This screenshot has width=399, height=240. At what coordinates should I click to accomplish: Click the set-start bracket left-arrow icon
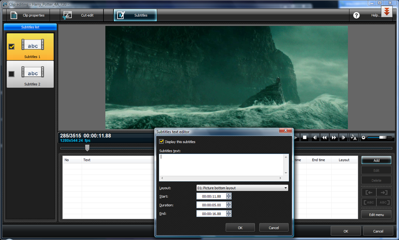coord(369,193)
